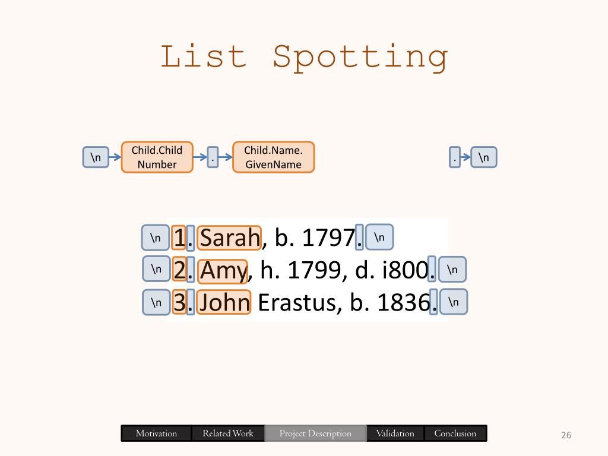Click the highlighted number 3
Screen dimensions: 608x456
pos(179,302)
